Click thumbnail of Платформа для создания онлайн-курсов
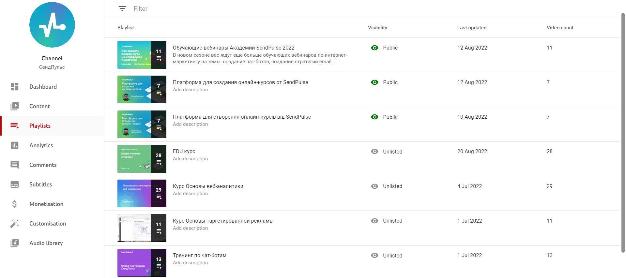This screenshot has height=278, width=626. (x=142, y=89)
